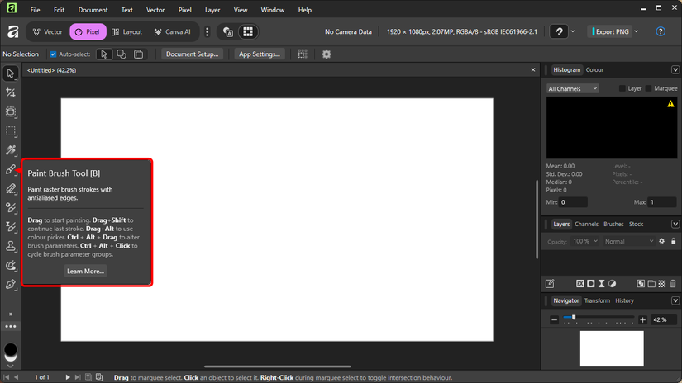Expand the dropdown arrow beside the contextual help button
Image resolution: width=682 pixels, height=383 pixels.
coord(573,31)
